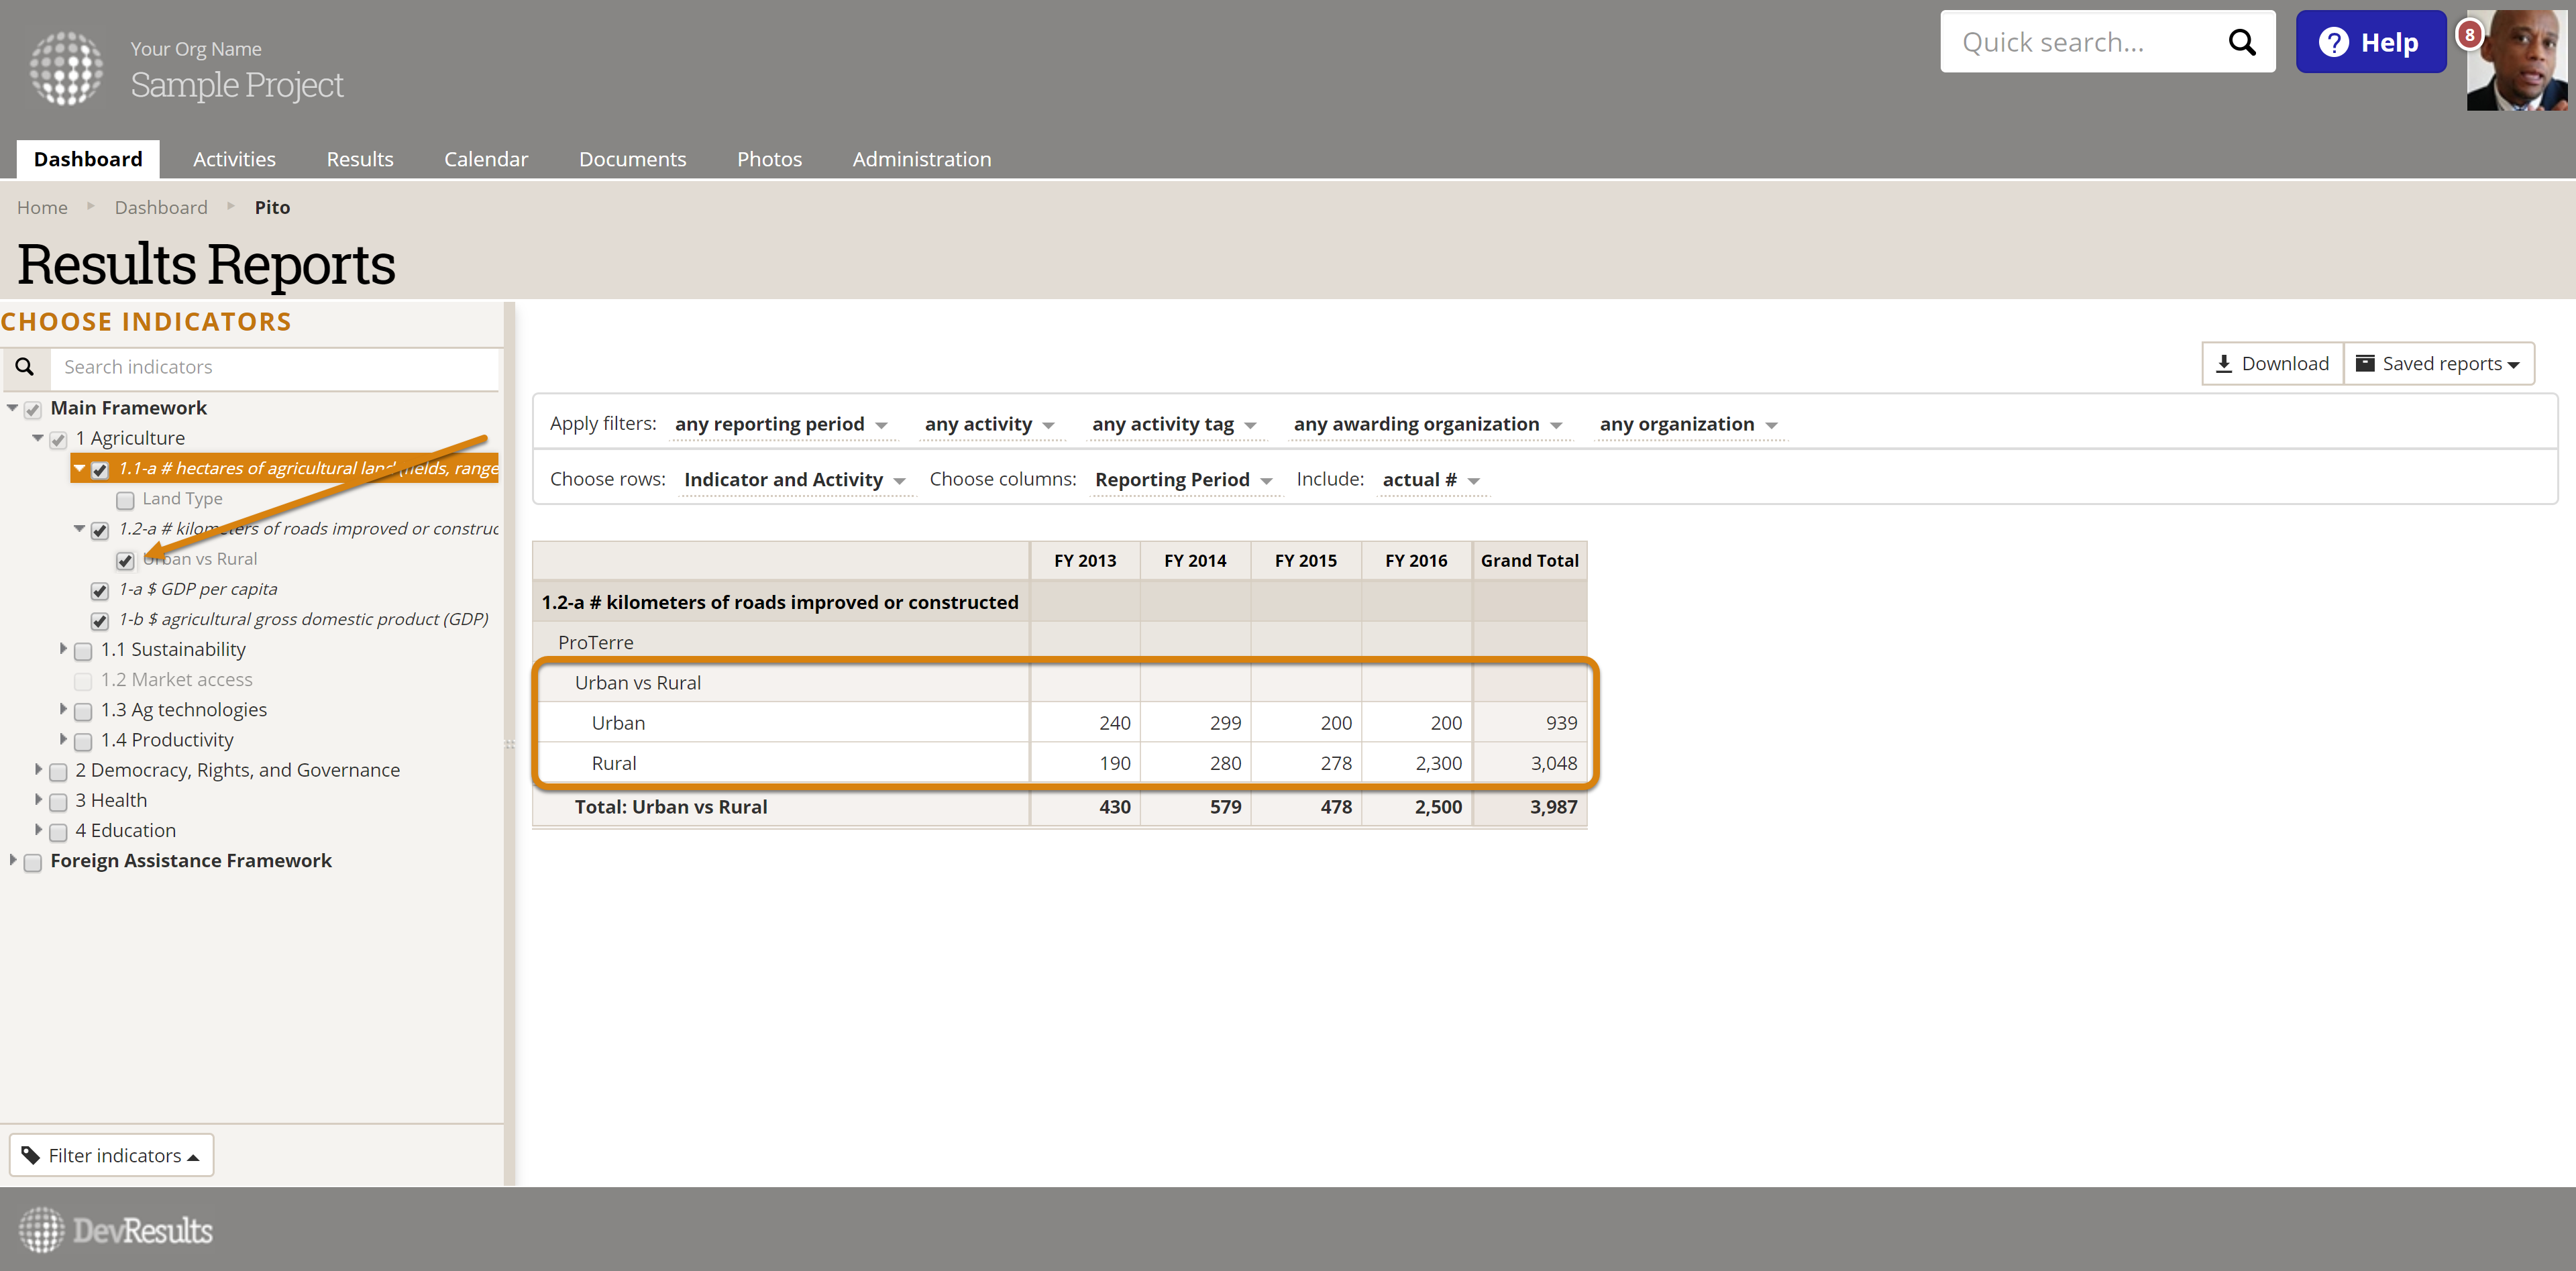Click the globe logo next to Sample Project

66,68
